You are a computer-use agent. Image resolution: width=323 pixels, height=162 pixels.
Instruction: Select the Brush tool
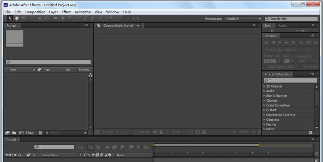[x=79, y=18]
